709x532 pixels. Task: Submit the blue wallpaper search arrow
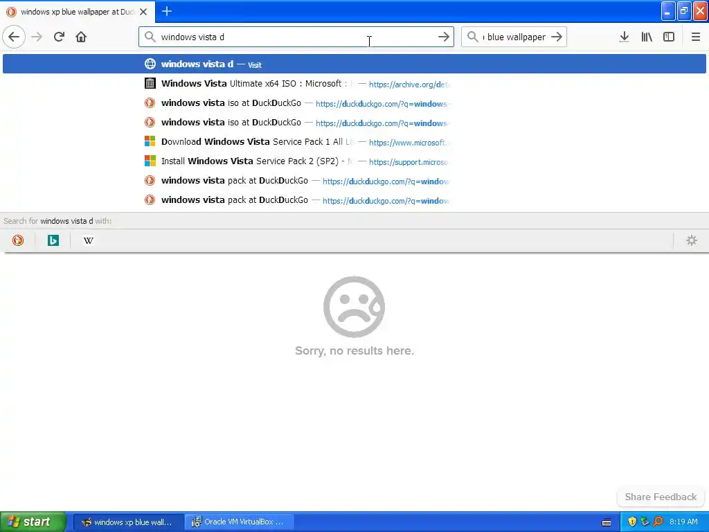tap(557, 37)
